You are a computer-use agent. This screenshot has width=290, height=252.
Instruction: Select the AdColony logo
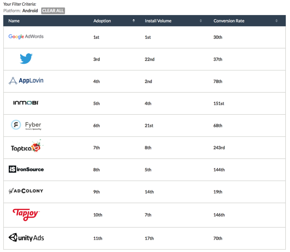26,191
